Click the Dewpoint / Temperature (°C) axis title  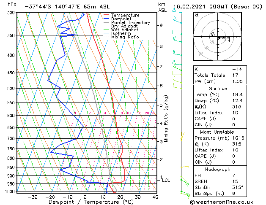coord(91,202)
